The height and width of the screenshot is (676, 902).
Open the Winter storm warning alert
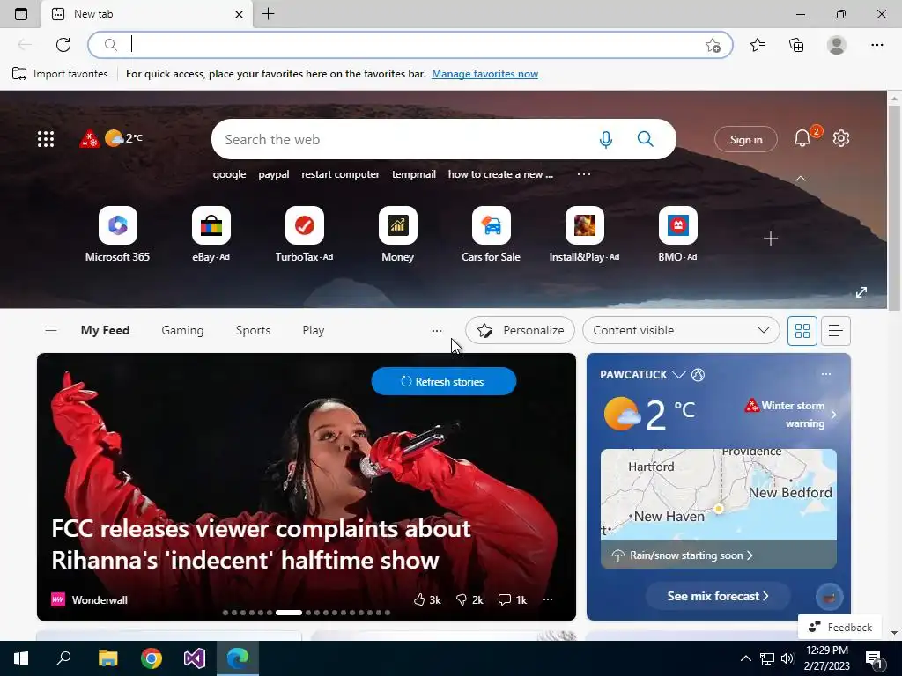coord(790,415)
